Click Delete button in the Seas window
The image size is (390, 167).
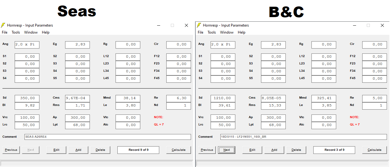[101, 150]
